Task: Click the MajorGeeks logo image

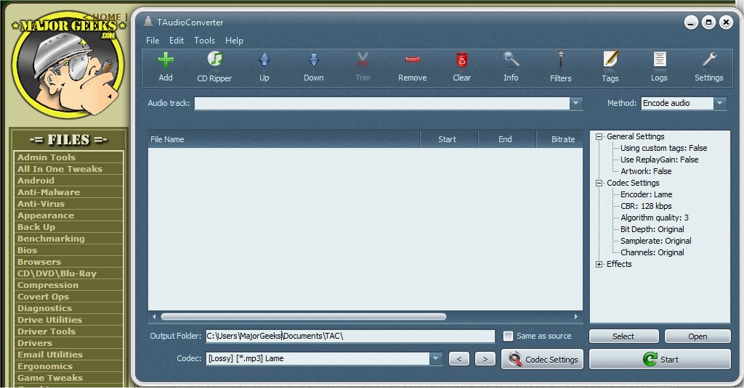Action: coord(69,65)
